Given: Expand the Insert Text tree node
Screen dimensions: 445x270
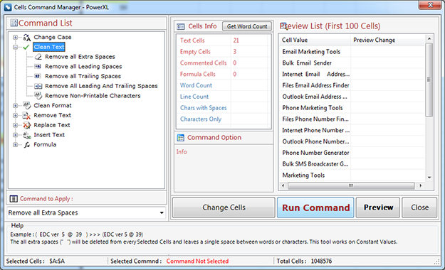Looking at the screenshot, I should [16, 135].
